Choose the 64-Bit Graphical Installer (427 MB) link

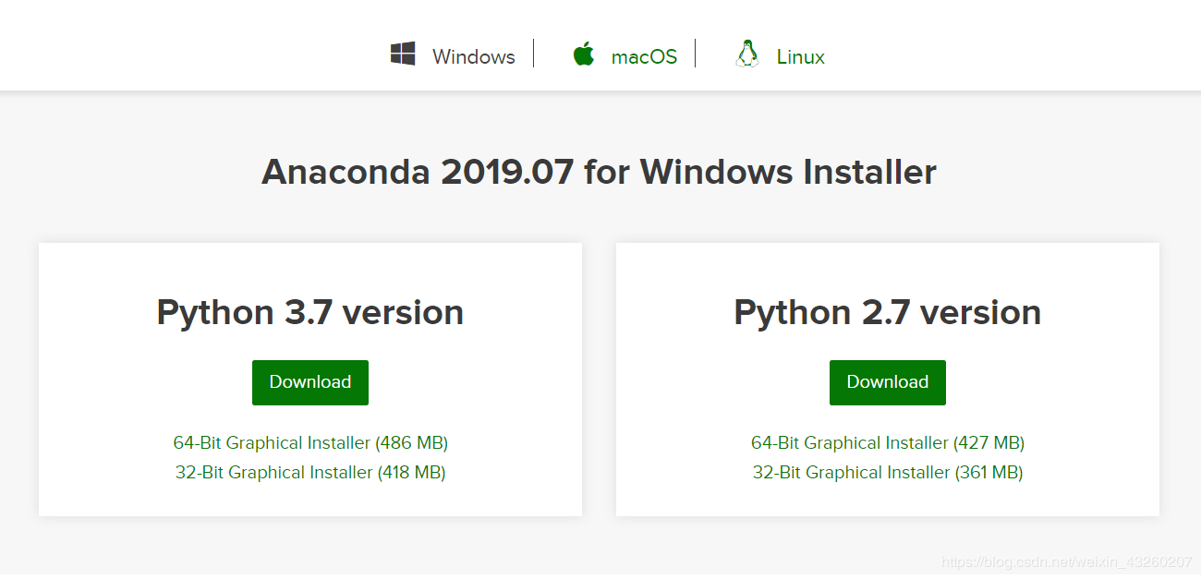888,443
